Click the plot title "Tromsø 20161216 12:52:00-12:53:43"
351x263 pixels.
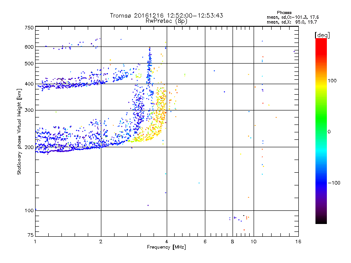(166, 15)
